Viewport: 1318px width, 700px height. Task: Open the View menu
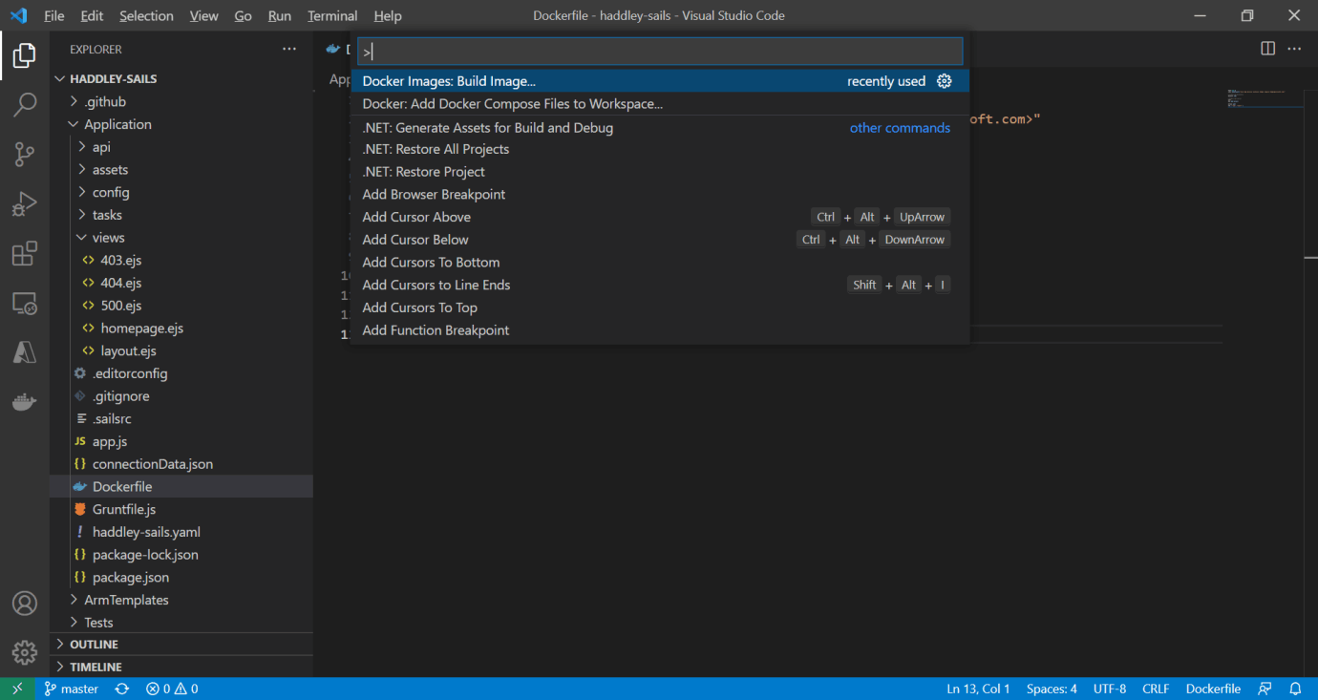point(203,15)
